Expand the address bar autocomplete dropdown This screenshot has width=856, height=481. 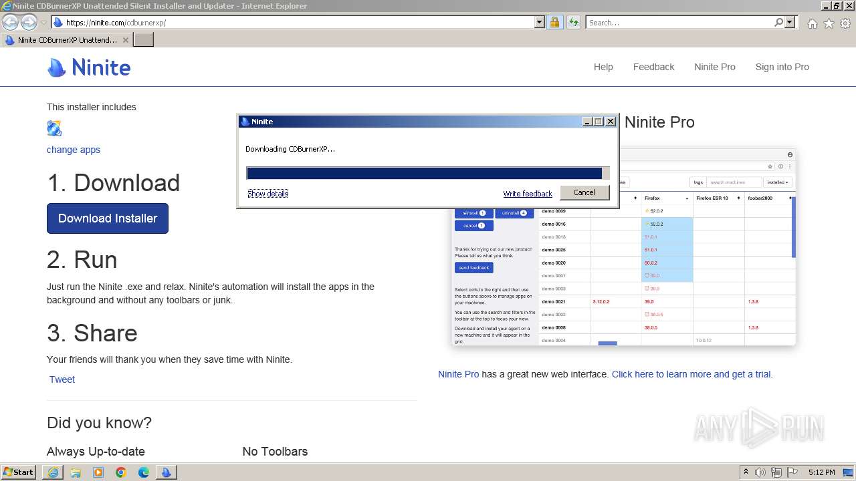tap(540, 23)
